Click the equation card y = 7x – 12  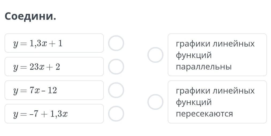(54, 90)
